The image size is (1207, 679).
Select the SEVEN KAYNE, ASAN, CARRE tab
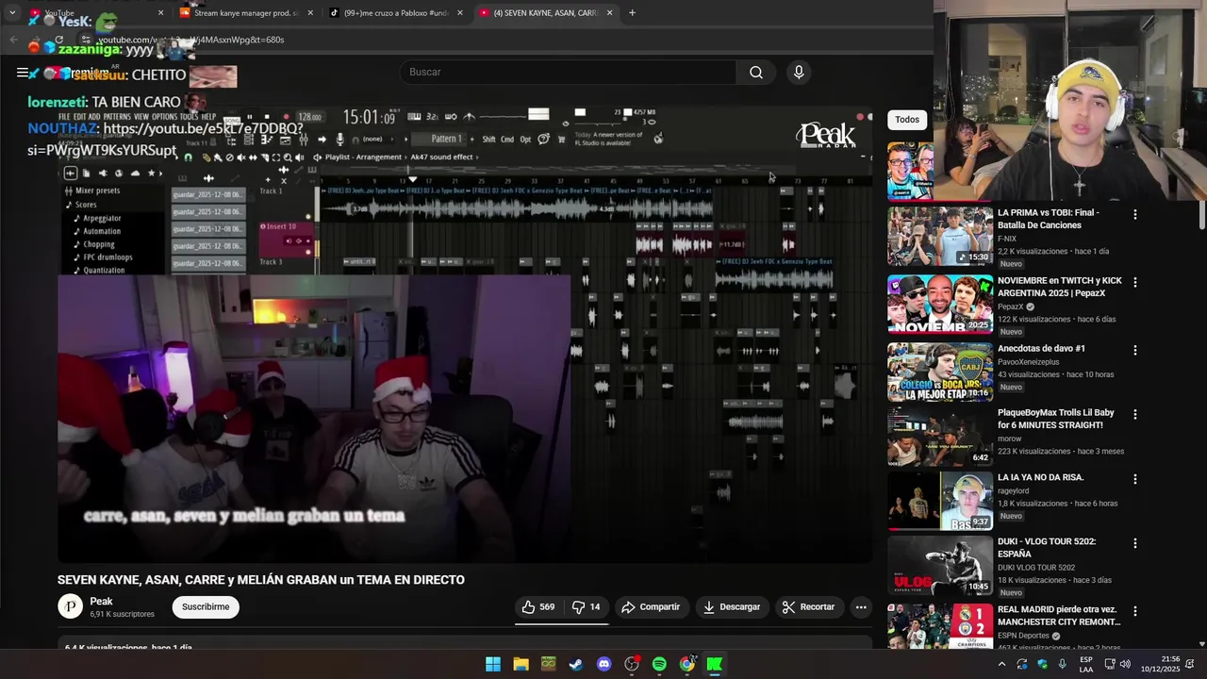pos(546,13)
